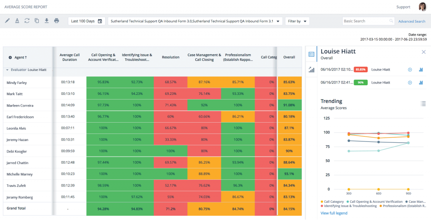The height and width of the screenshot is (220, 431).
Task: Open bar chart for the 96% evaluation
Action: pyautogui.click(x=420, y=83)
